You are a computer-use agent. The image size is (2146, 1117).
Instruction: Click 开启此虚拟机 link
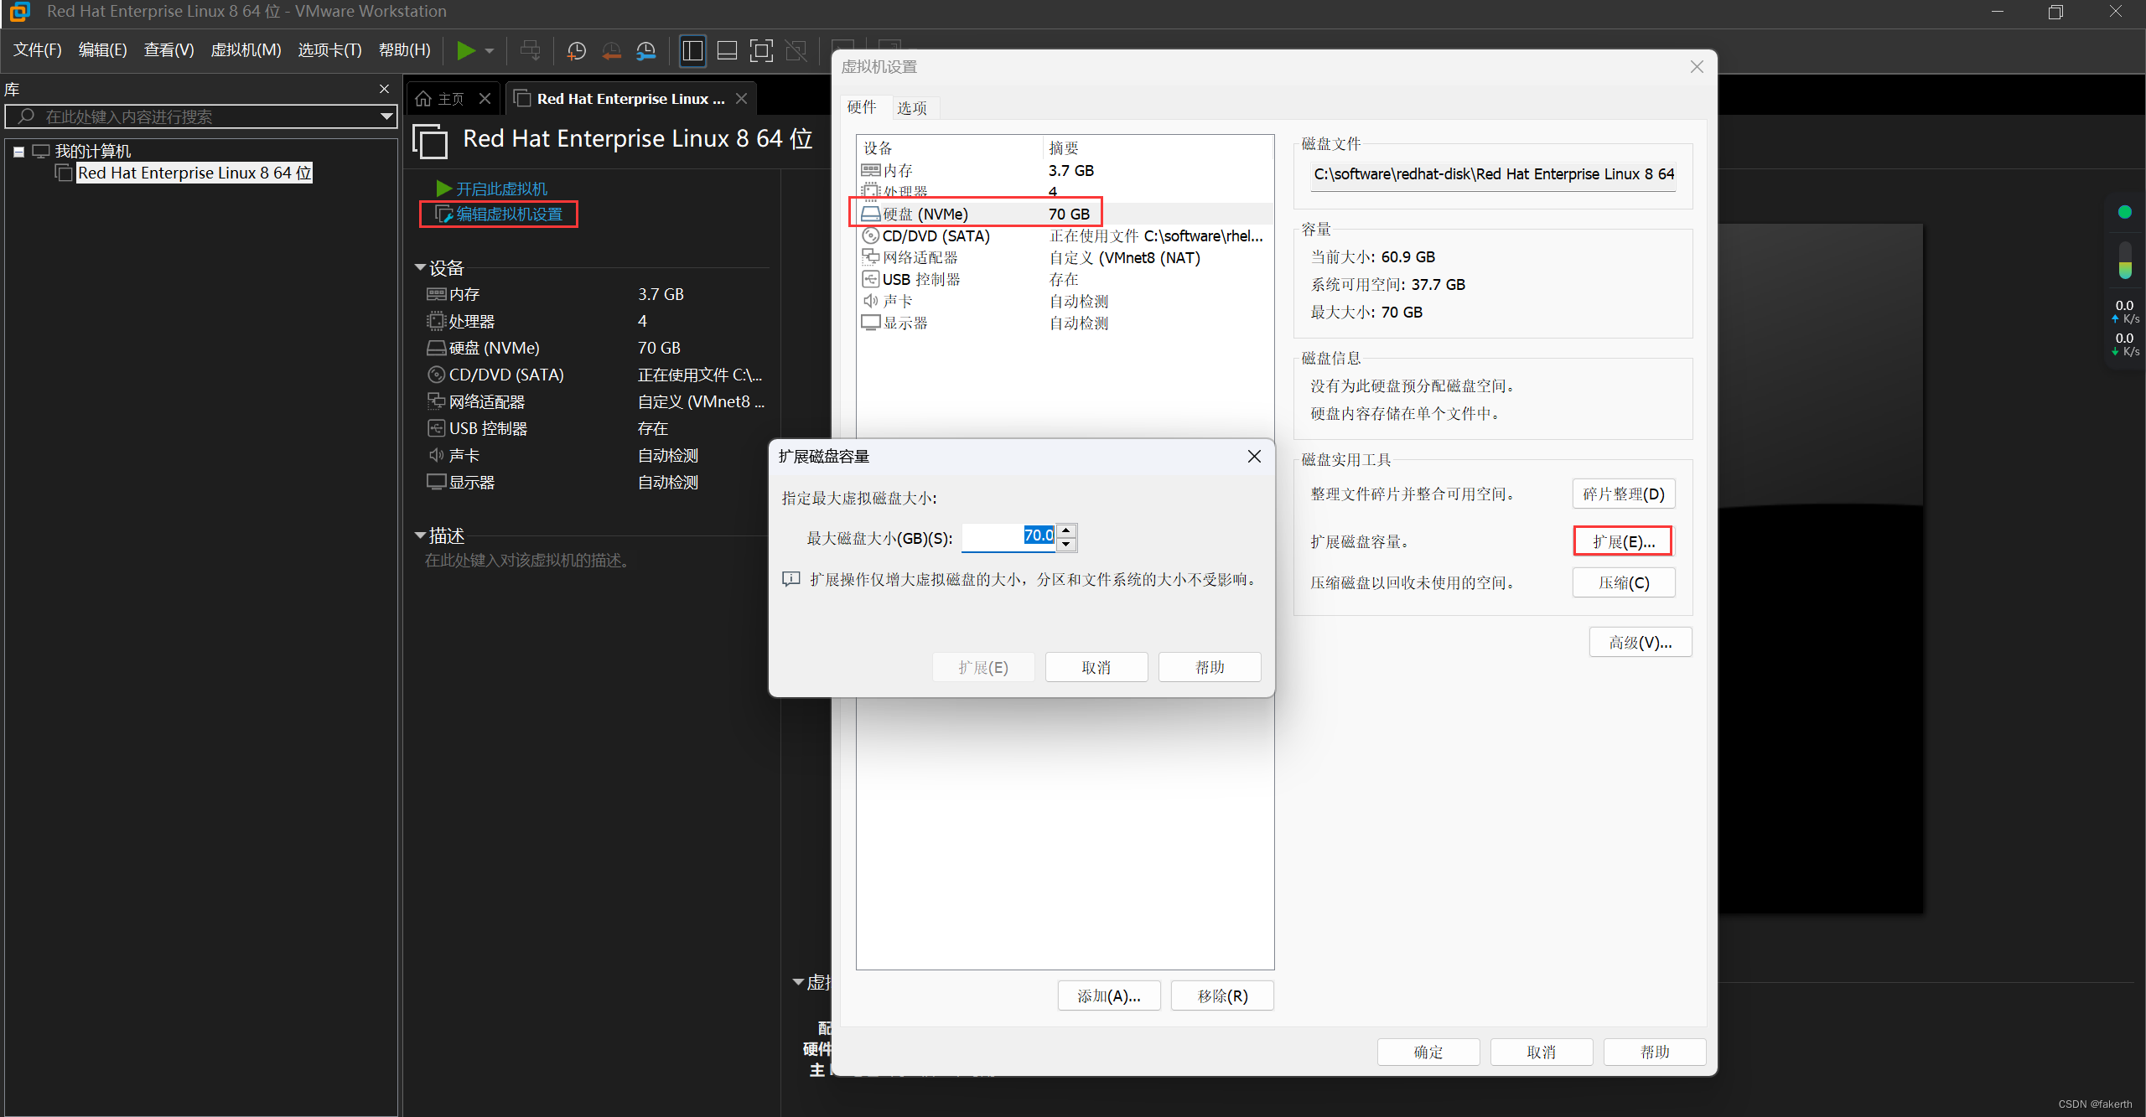point(501,189)
